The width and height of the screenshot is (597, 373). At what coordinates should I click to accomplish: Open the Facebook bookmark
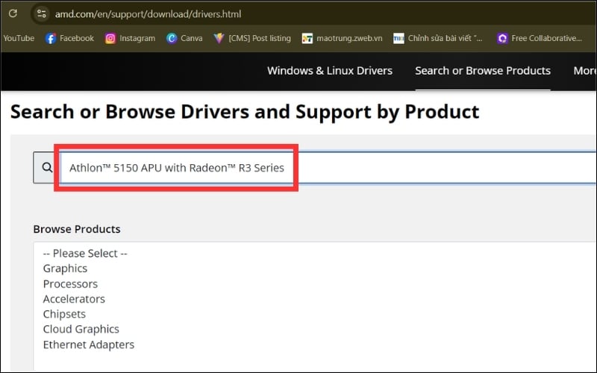coord(69,38)
